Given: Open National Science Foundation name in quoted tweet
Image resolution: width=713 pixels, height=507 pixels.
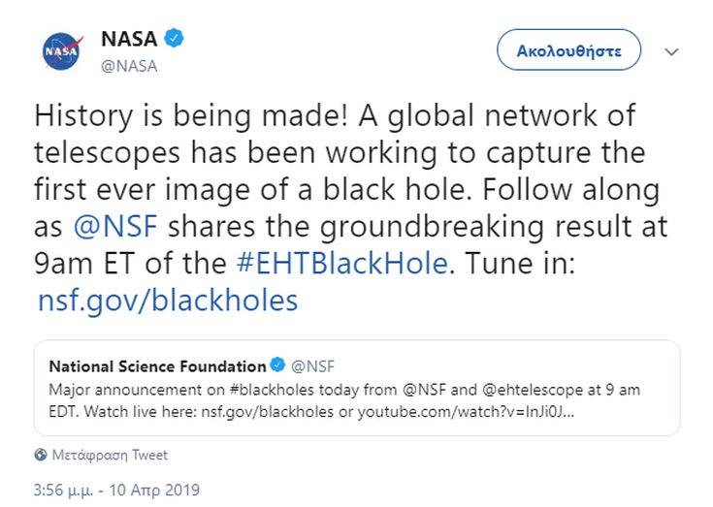Looking at the screenshot, I should click(x=157, y=365).
